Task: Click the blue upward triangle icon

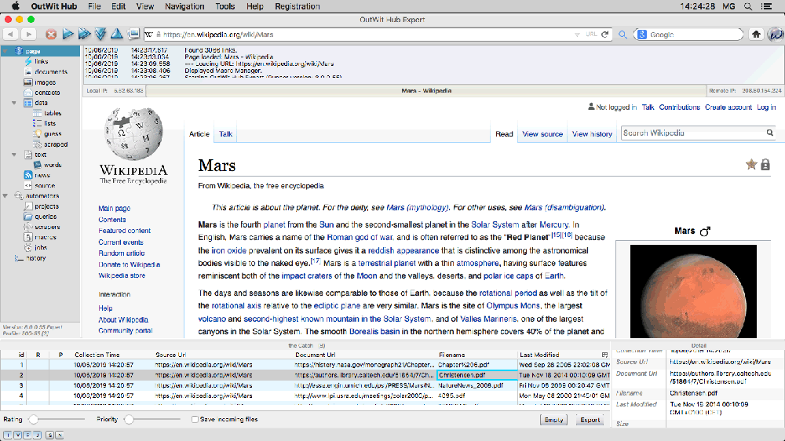Action: point(117,34)
